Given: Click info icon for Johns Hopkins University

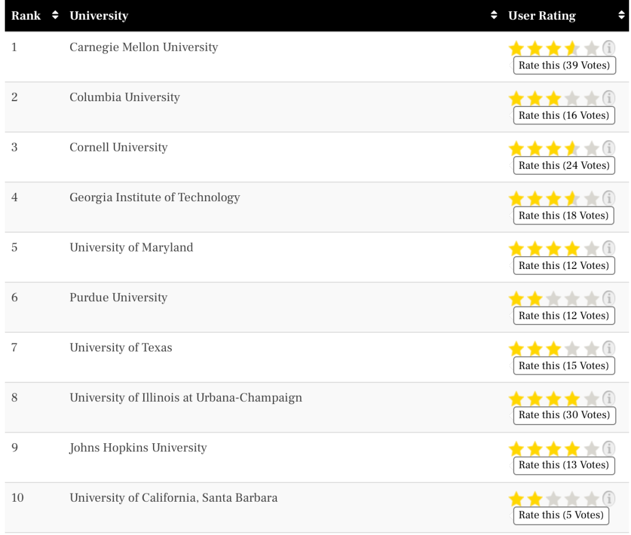Looking at the screenshot, I should [x=609, y=448].
